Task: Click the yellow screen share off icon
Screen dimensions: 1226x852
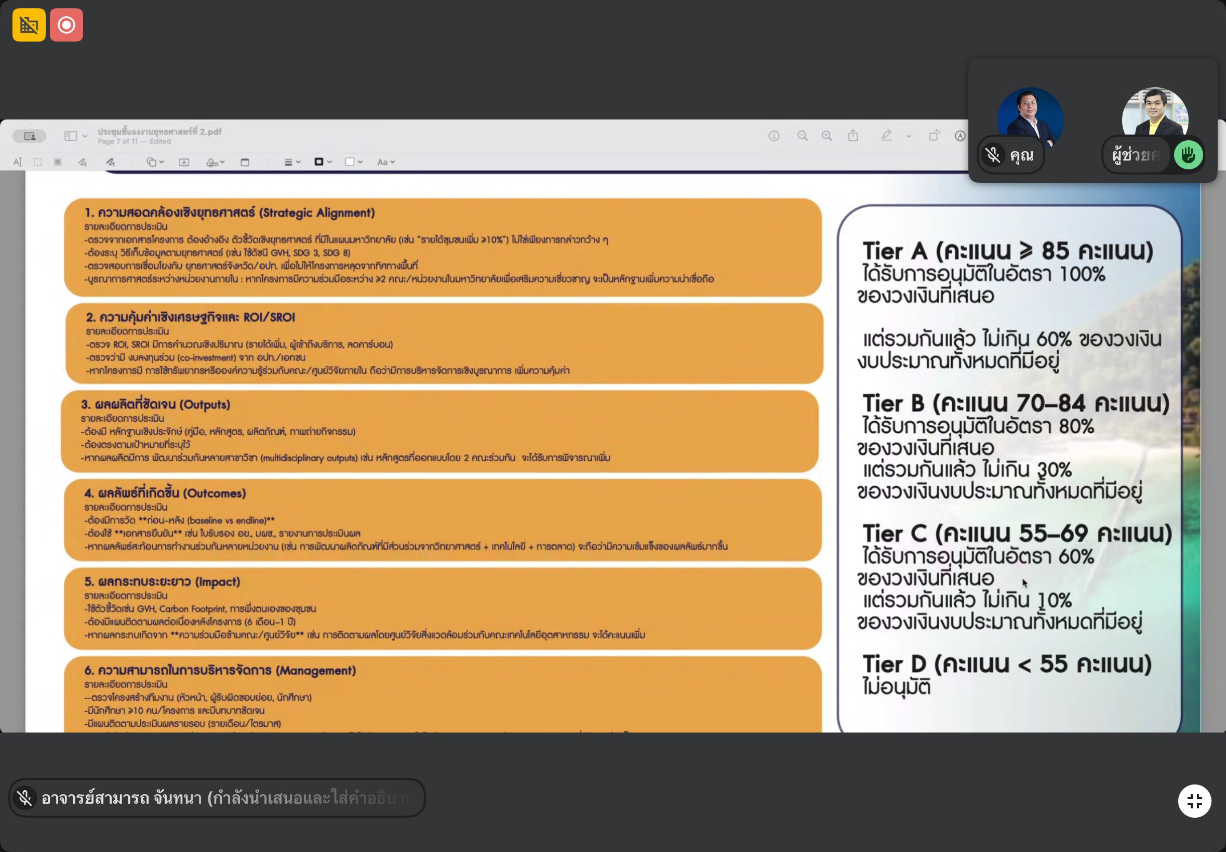Action: (29, 25)
